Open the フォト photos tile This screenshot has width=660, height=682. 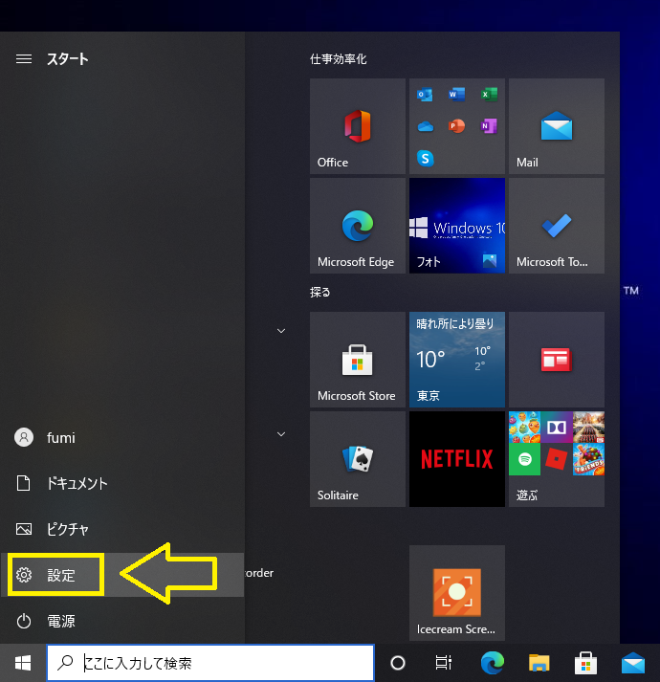pyautogui.click(x=457, y=226)
